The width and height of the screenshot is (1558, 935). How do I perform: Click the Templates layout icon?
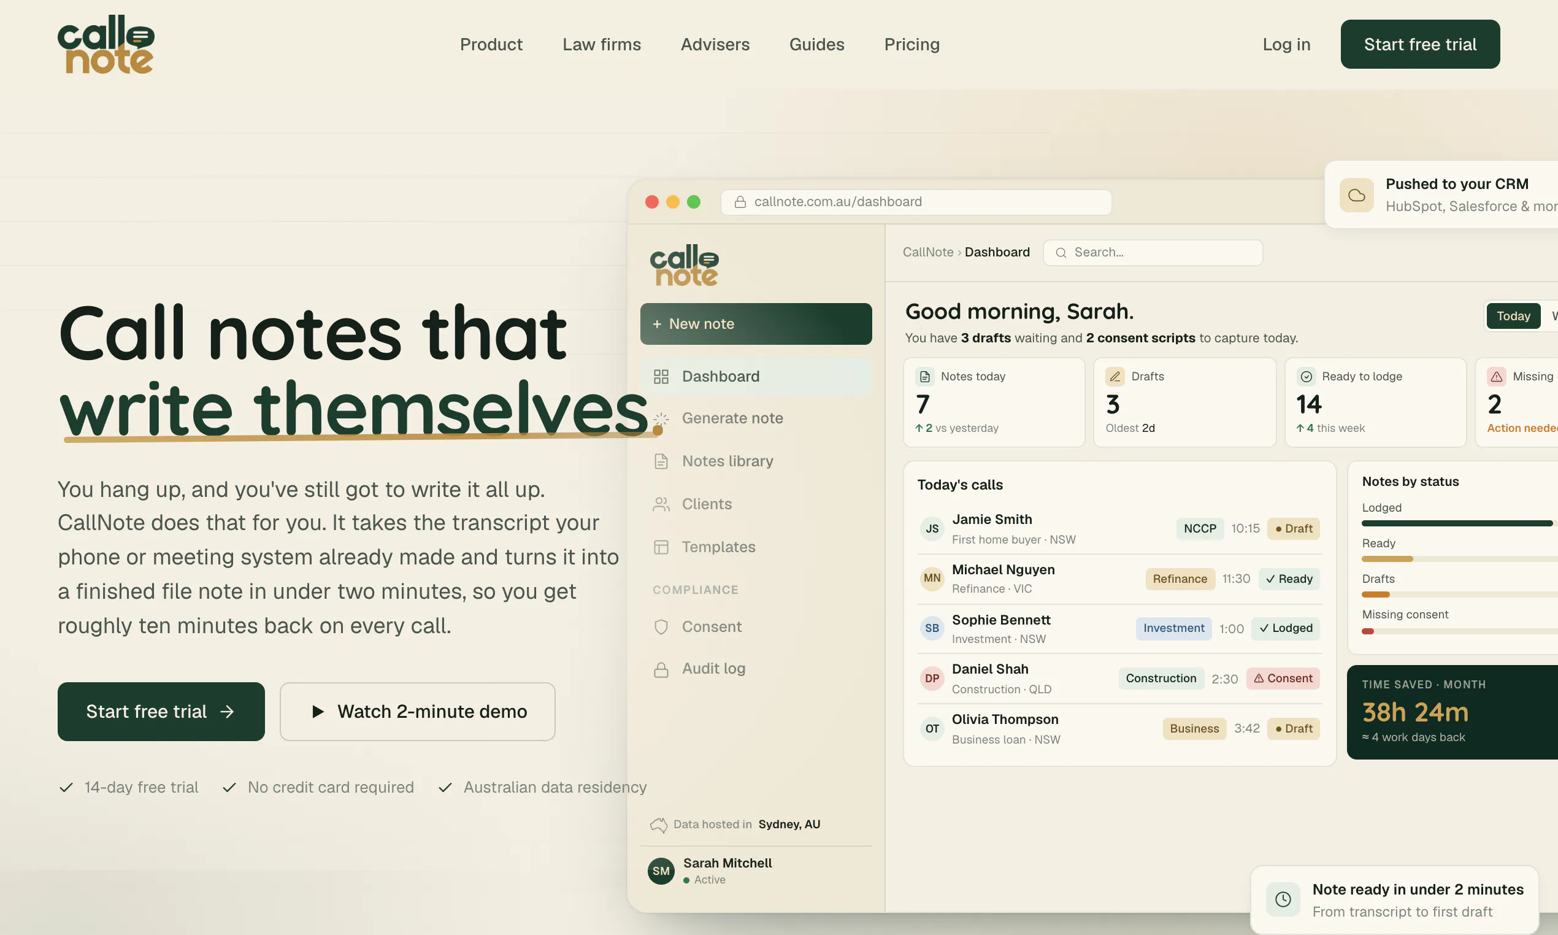point(661,547)
